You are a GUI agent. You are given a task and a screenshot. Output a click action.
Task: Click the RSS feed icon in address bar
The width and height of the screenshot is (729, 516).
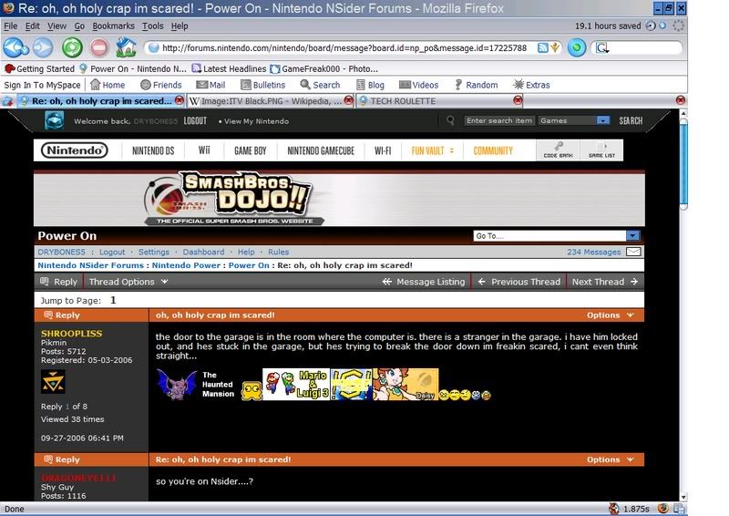(x=542, y=47)
